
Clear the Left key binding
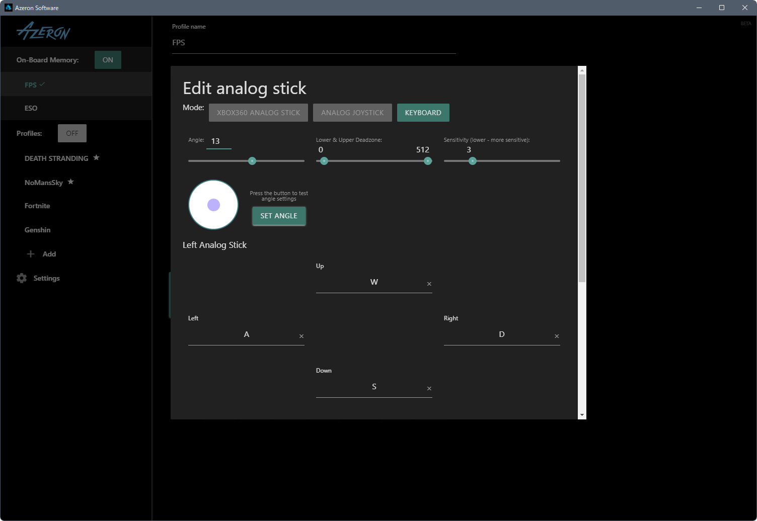tap(301, 336)
